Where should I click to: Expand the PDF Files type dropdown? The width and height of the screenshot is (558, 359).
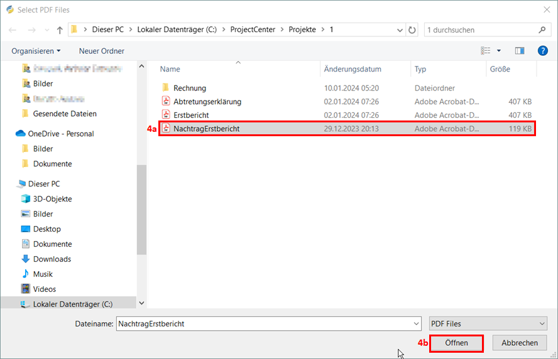[542, 324]
